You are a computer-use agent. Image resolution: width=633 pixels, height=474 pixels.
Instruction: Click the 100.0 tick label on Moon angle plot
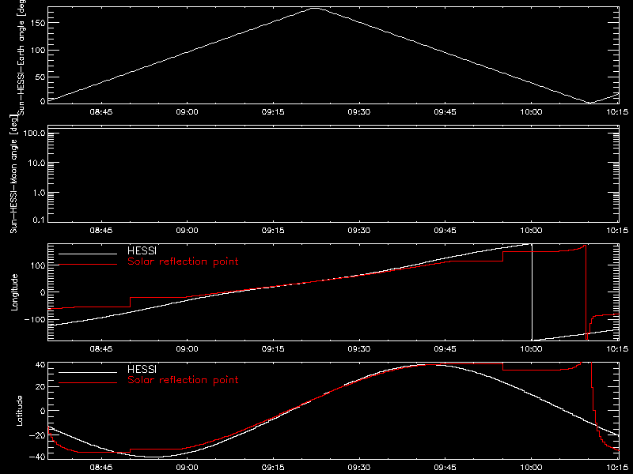34,133
